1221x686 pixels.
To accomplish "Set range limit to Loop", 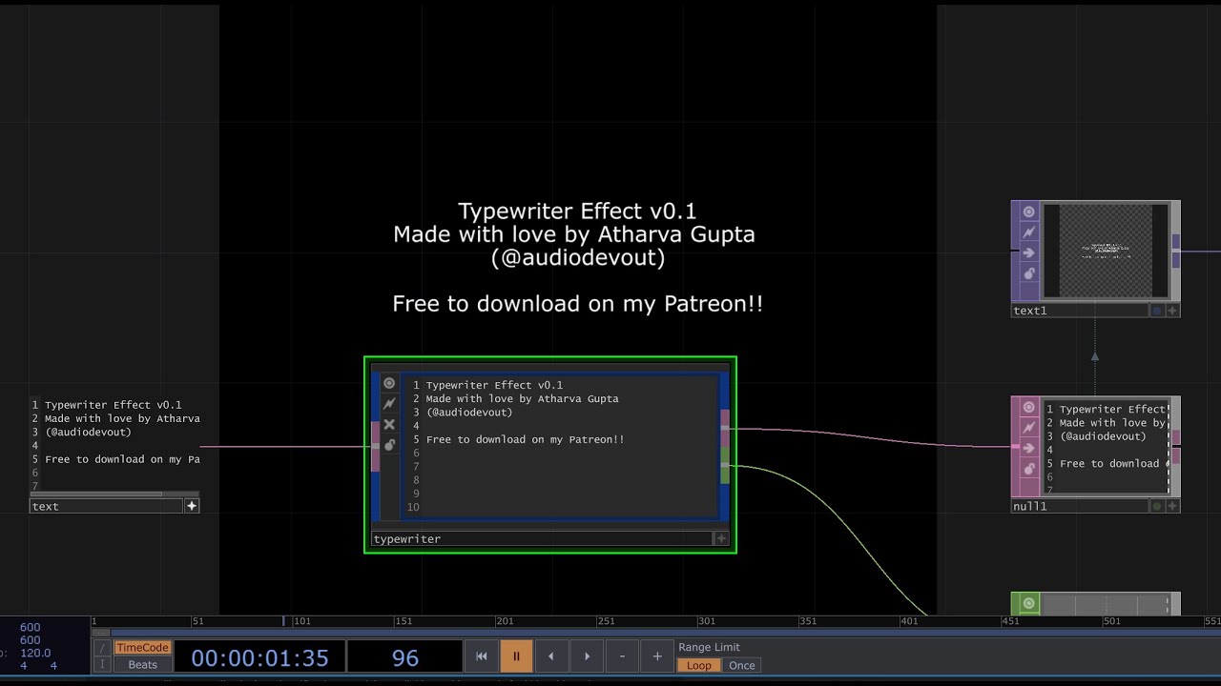I will 699,665.
